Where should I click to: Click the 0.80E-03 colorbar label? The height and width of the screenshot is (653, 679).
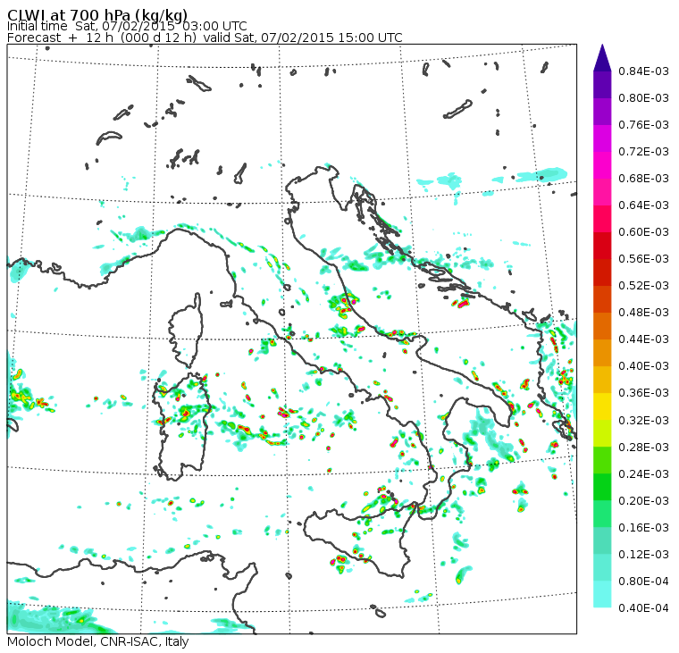pyautogui.click(x=643, y=98)
